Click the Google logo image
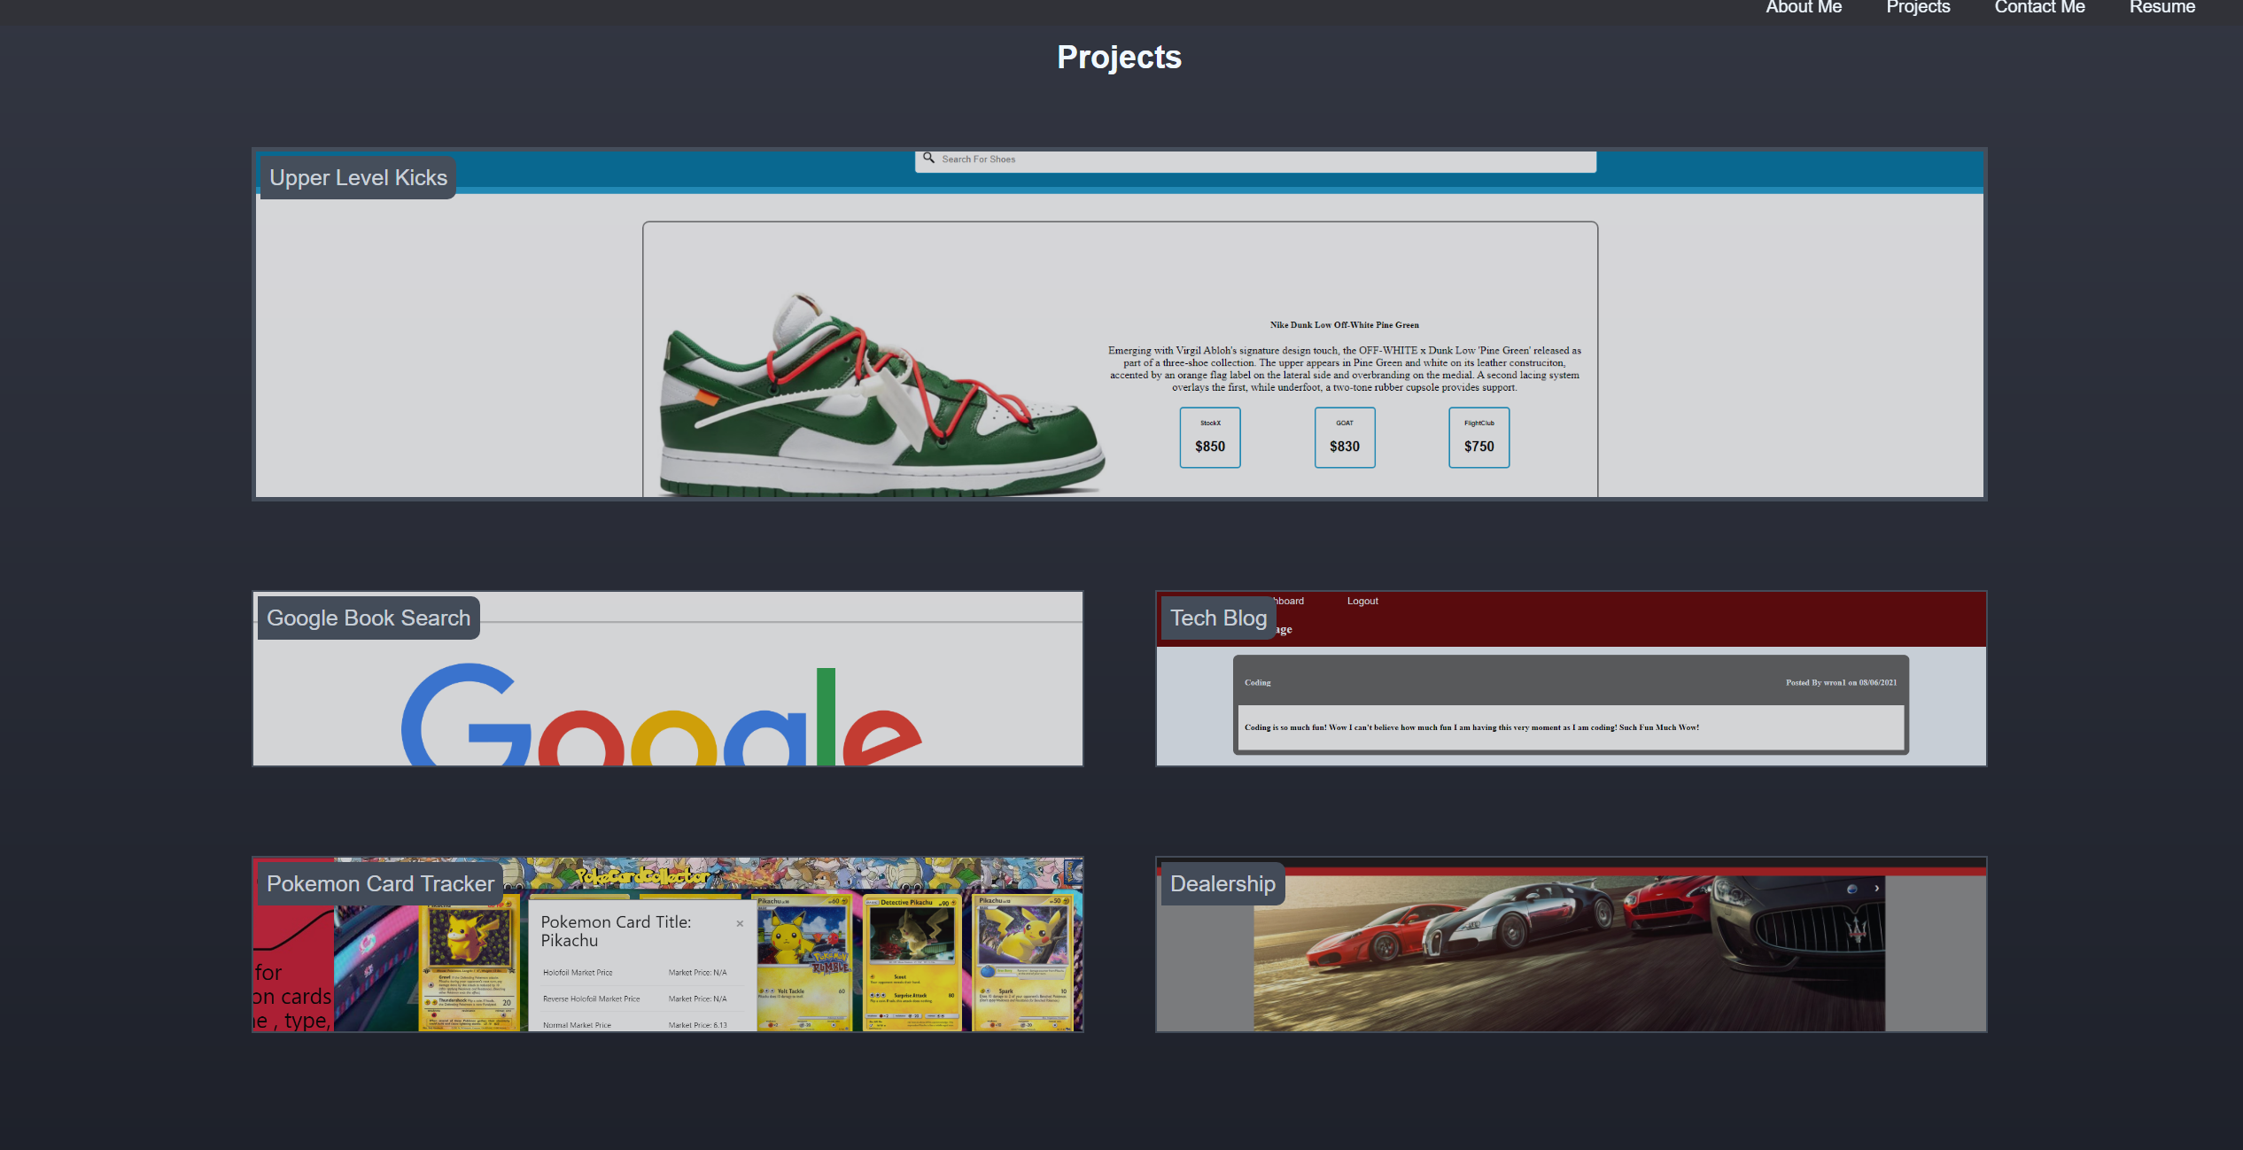The width and height of the screenshot is (2243, 1150). coord(660,718)
